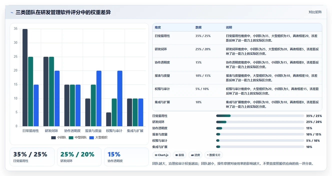332x176 pixels.
Task: Click the 中型团队 bar for 权限与审计
Action: tap(114, 112)
